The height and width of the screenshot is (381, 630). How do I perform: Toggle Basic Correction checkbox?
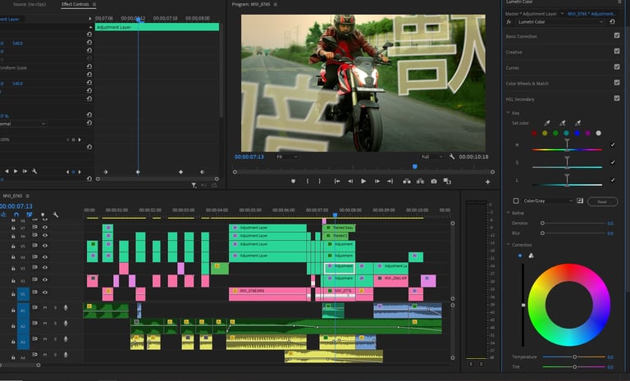pyautogui.click(x=617, y=36)
